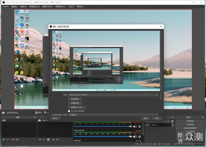
Task: Open source properties gear in sources toolbar
Action: (48, 140)
